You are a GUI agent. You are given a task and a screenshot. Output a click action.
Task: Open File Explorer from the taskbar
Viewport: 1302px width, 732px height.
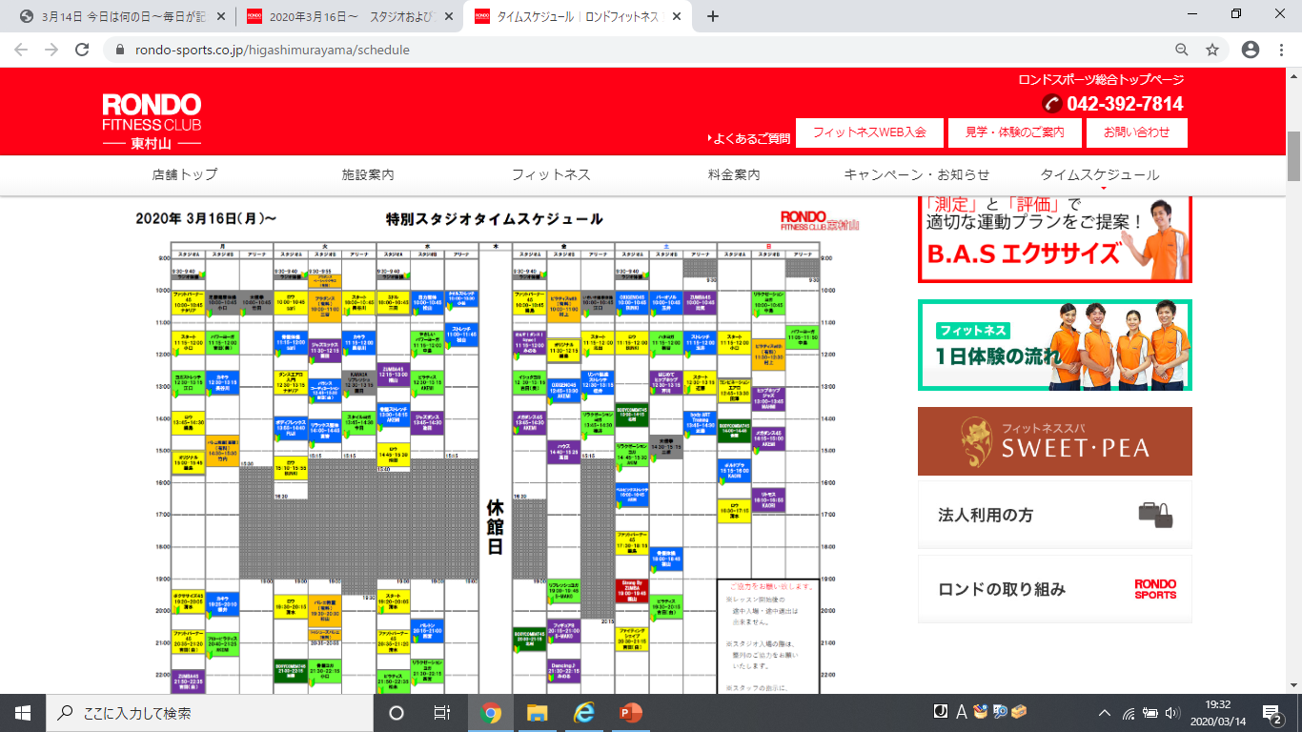538,713
